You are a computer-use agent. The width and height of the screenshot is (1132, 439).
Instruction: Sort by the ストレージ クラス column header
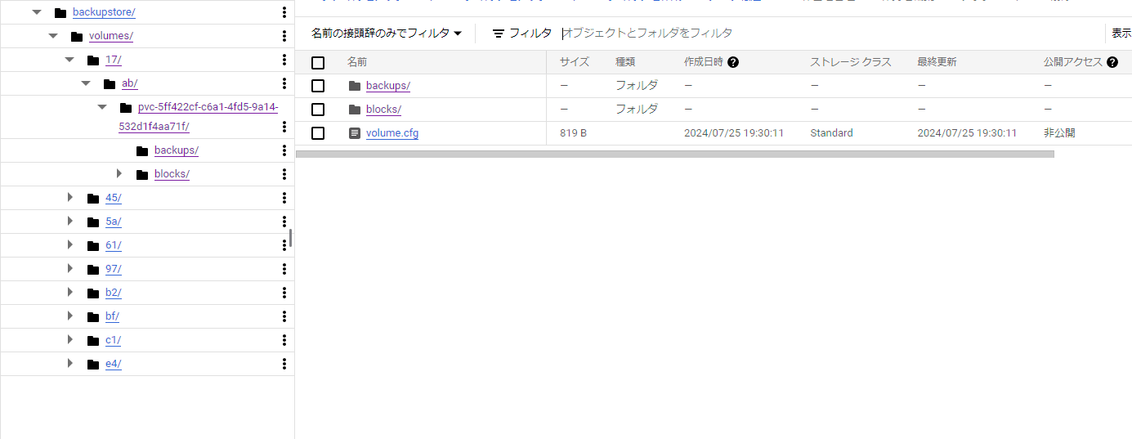pos(851,62)
